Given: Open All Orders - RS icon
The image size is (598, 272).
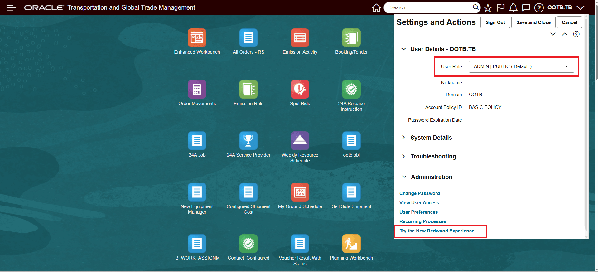Looking at the screenshot, I should point(248,38).
